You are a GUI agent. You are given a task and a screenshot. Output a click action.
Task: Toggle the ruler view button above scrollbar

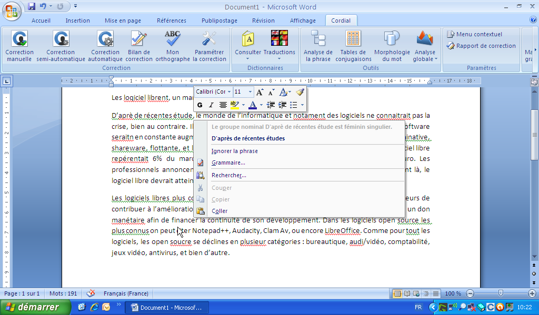pos(534,82)
